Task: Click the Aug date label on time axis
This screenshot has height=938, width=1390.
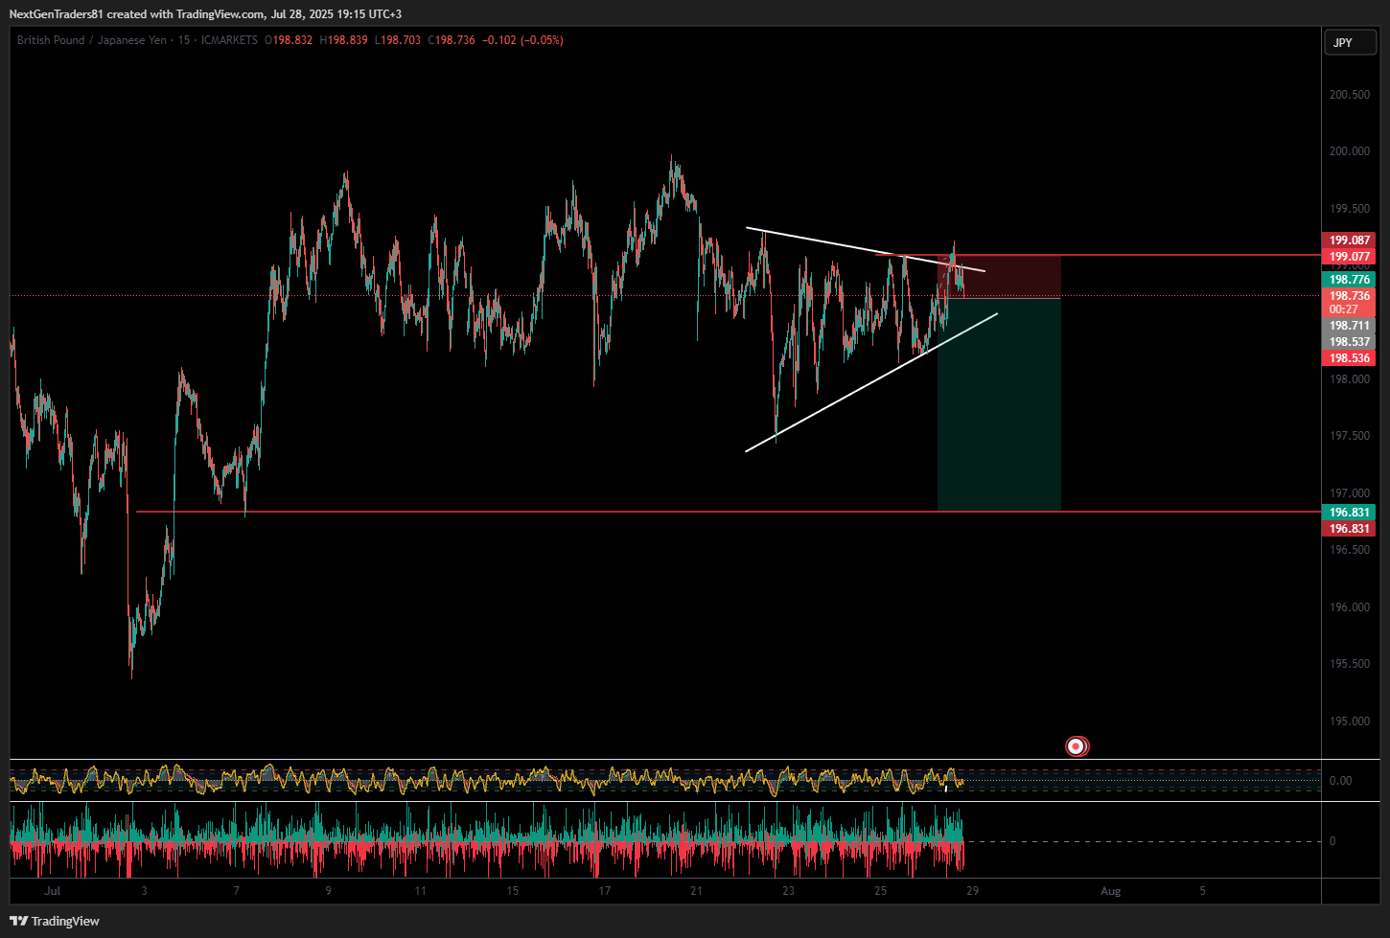Action: click(x=1110, y=891)
